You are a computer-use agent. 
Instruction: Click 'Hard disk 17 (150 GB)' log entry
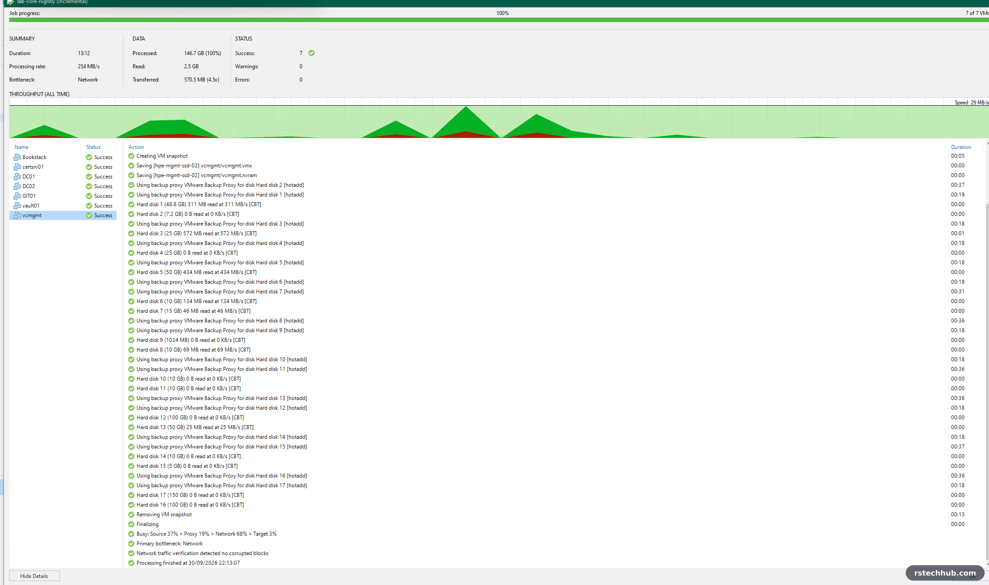(x=190, y=495)
